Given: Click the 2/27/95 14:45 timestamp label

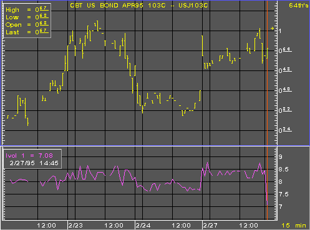Looking at the screenshot, I should point(34,163).
